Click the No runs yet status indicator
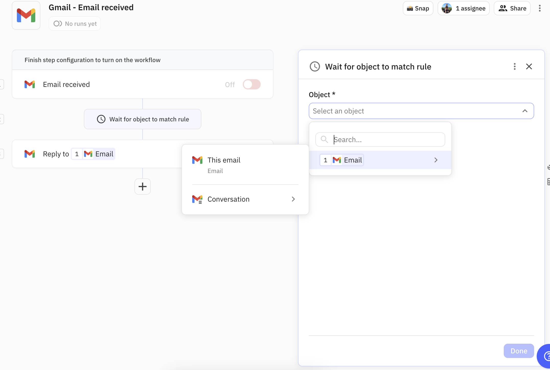 (x=75, y=24)
